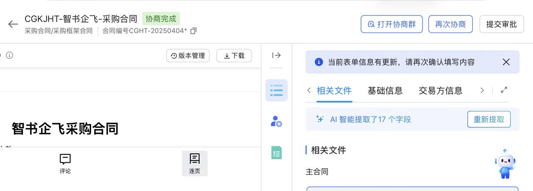The image size is (533, 191).
Task: Click the 再次协商 button
Action: pyautogui.click(x=451, y=24)
